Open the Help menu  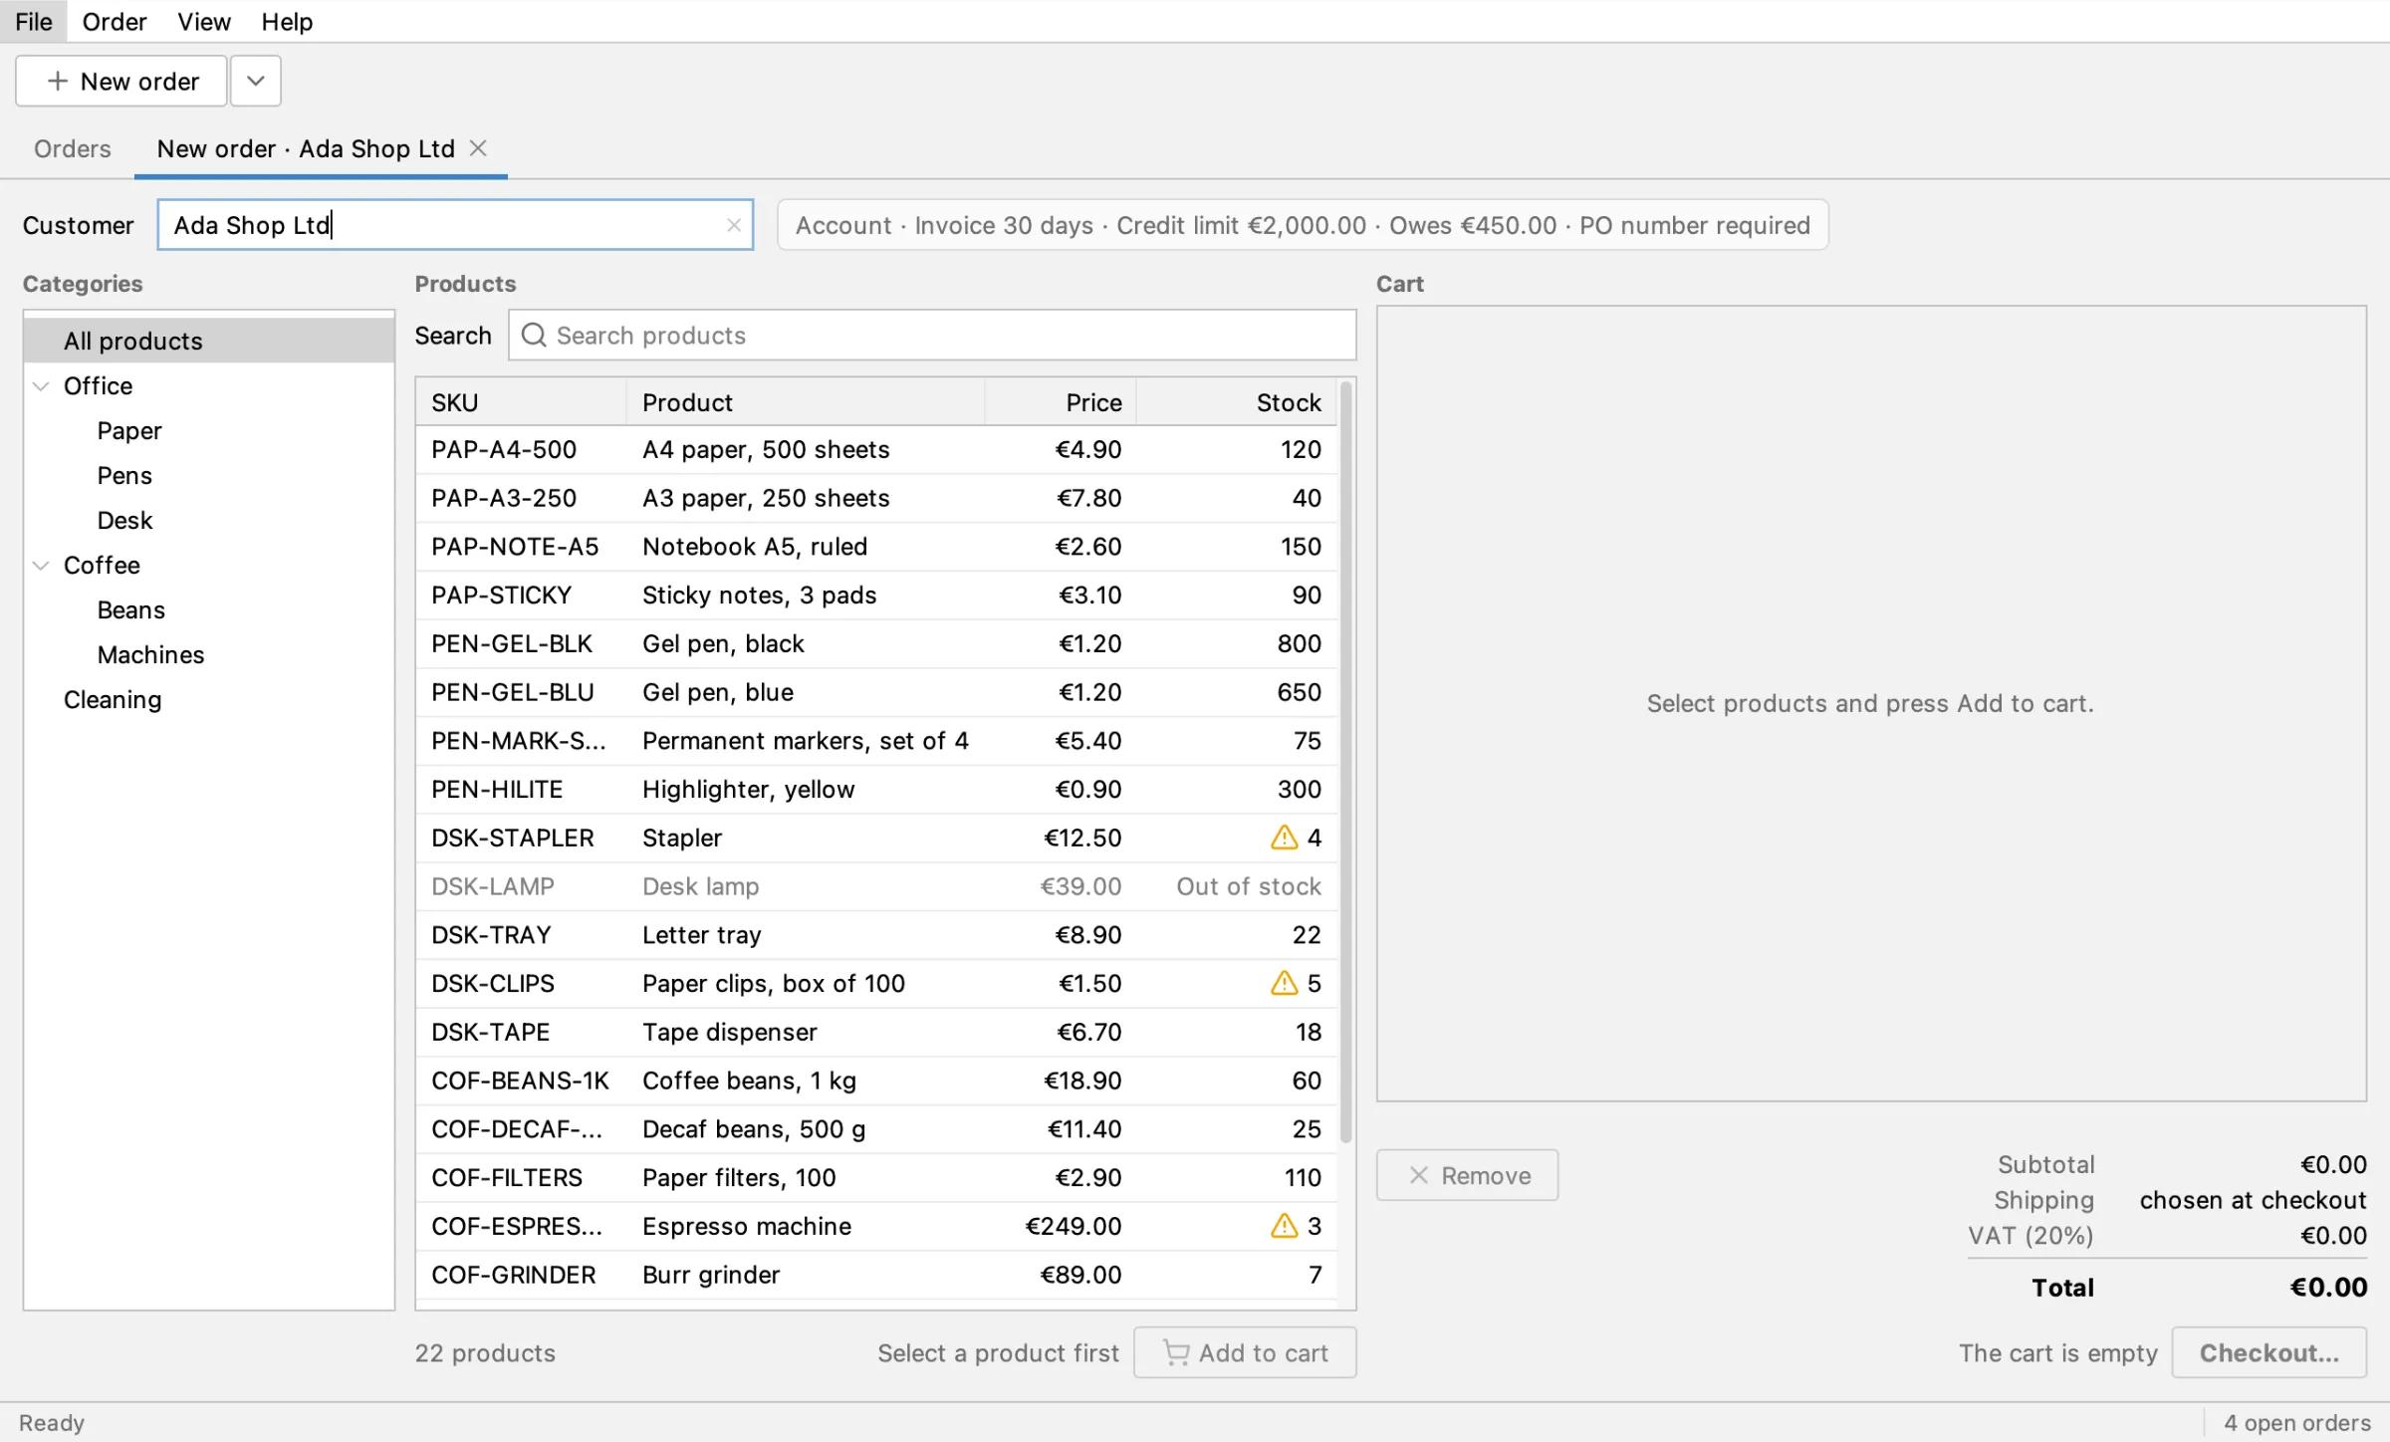(x=287, y=21)
